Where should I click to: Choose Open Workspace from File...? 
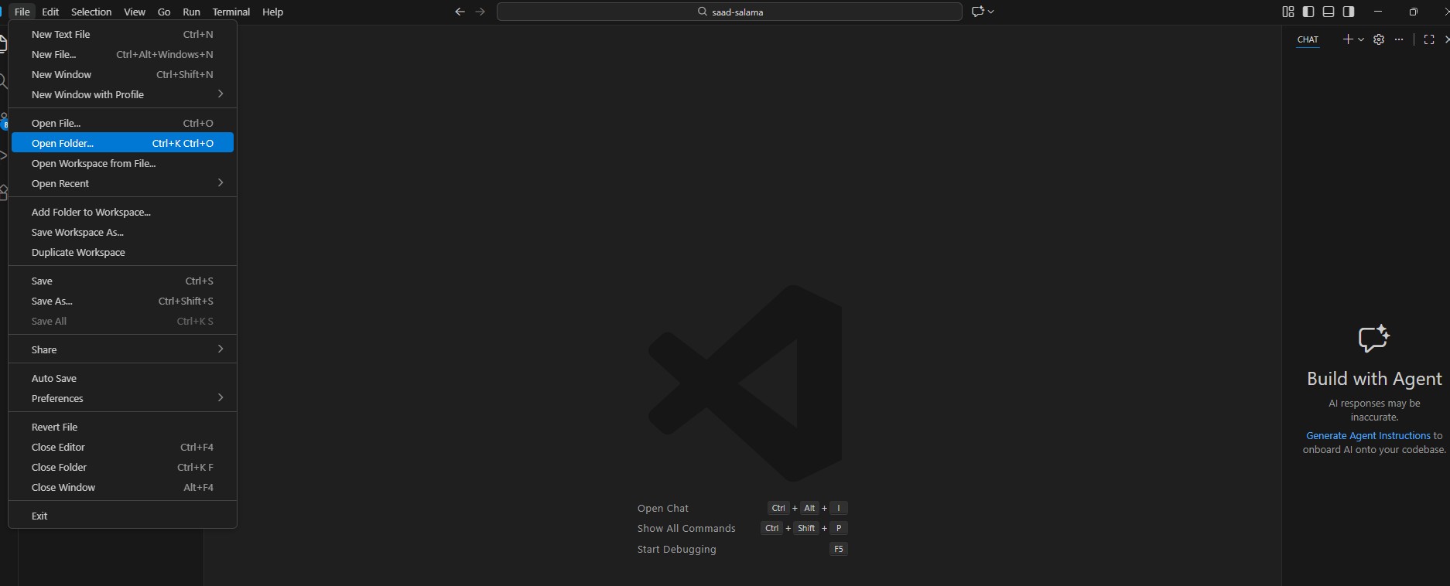point(122,163)
